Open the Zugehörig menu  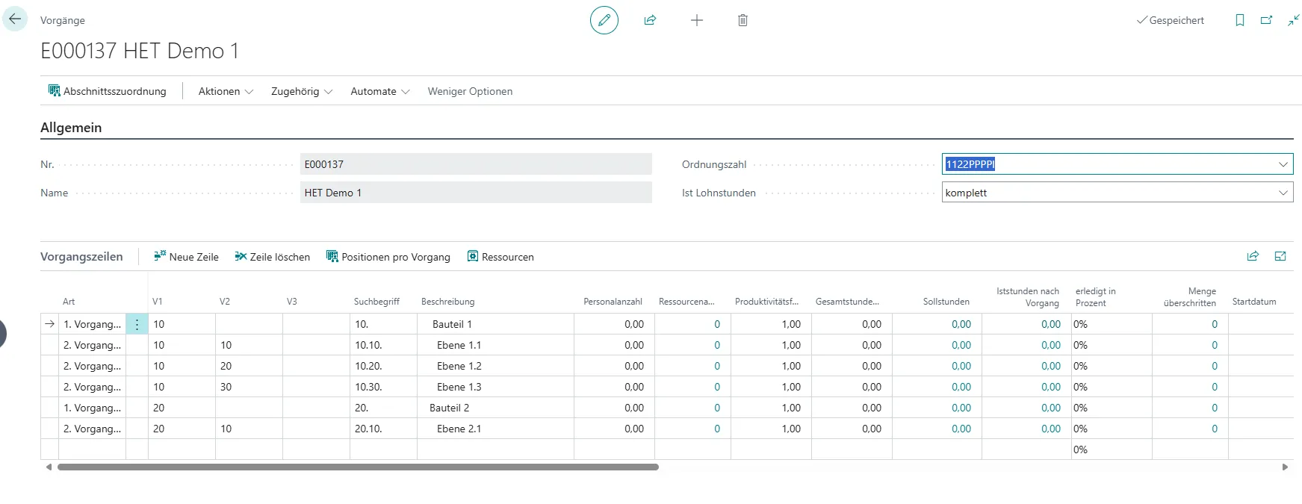pyautogui.click(x=301, y=91)
